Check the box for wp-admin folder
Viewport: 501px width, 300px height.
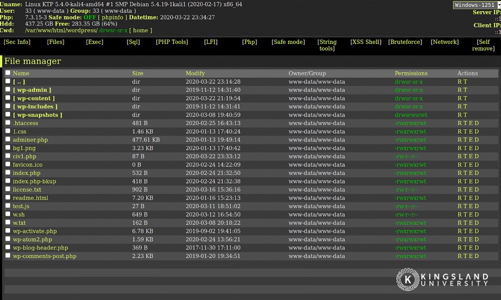click(8, 89)
